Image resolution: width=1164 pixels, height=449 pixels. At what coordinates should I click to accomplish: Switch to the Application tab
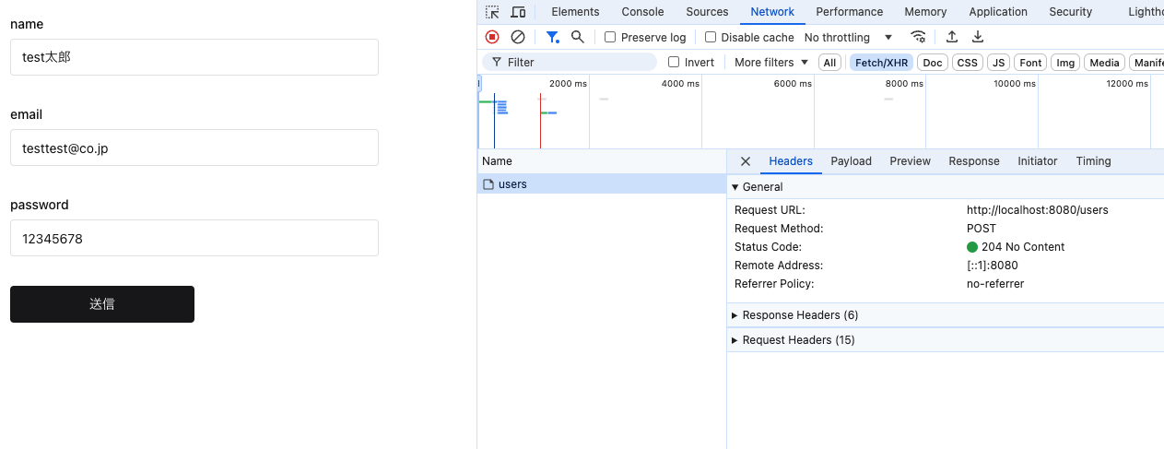tap(998, 12)
